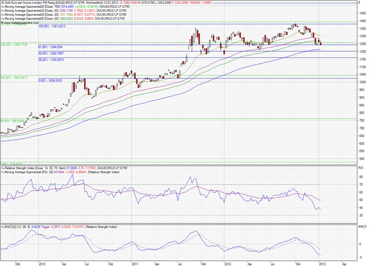Select the Gold Euro per Ounce London PM Fixing title
Screen dimensions: 373x266
pyautogui.click(x=30, y=3)
